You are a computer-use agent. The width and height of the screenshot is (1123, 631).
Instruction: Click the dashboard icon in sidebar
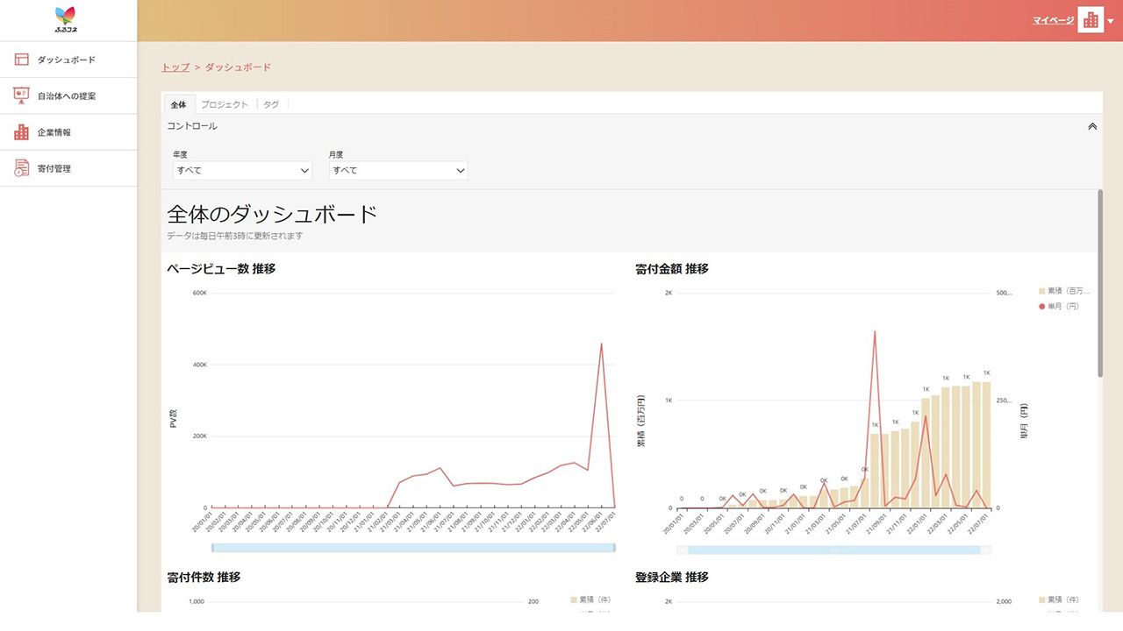point(21,60)
